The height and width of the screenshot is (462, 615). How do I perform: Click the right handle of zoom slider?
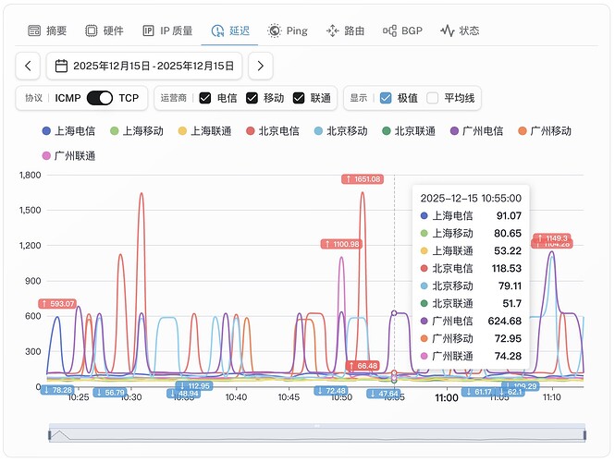pos(584,435)
